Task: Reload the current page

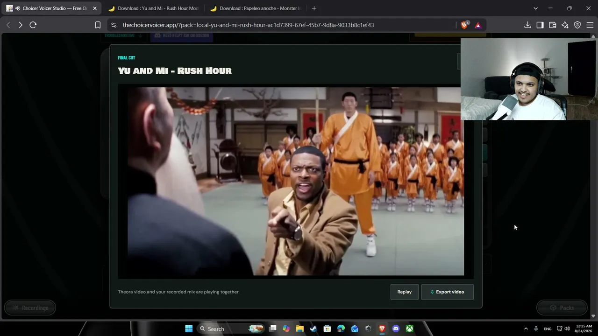Action: (33, 25)
